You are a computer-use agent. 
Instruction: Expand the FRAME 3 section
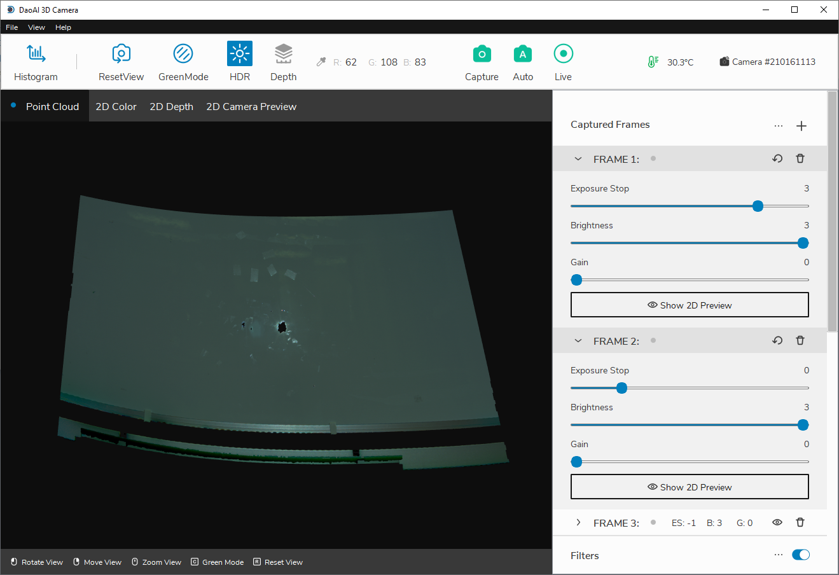578,523
